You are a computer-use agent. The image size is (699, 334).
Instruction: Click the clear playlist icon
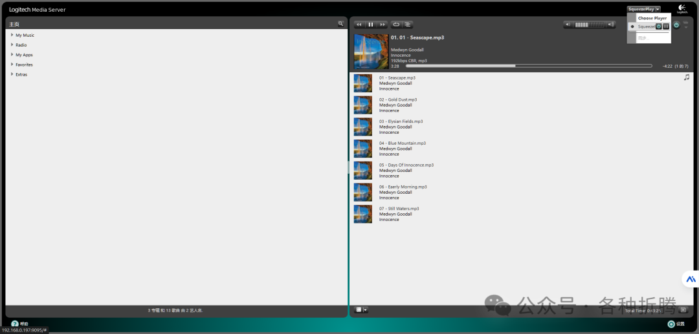pos(683,310)
